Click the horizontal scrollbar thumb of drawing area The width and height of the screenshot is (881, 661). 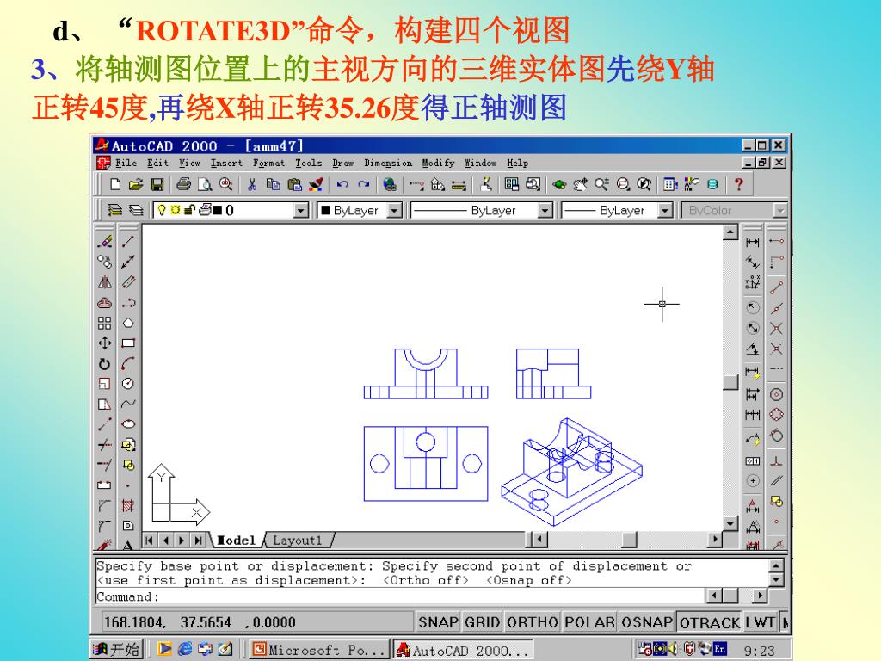click(629, 541)
